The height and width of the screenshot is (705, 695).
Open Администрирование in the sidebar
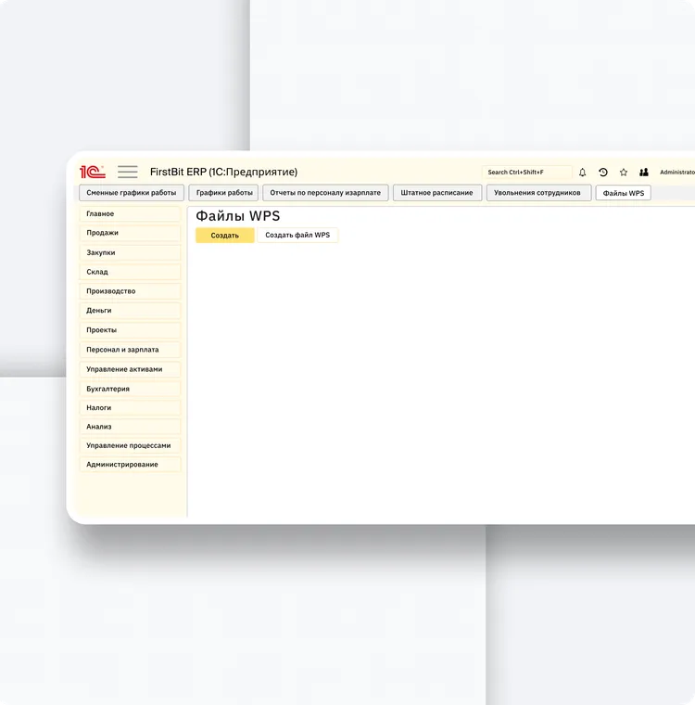point(130,465)
